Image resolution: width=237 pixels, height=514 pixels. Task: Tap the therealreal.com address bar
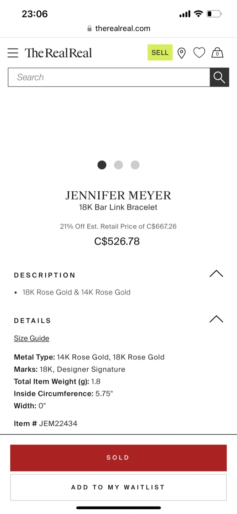click(123, 29)
